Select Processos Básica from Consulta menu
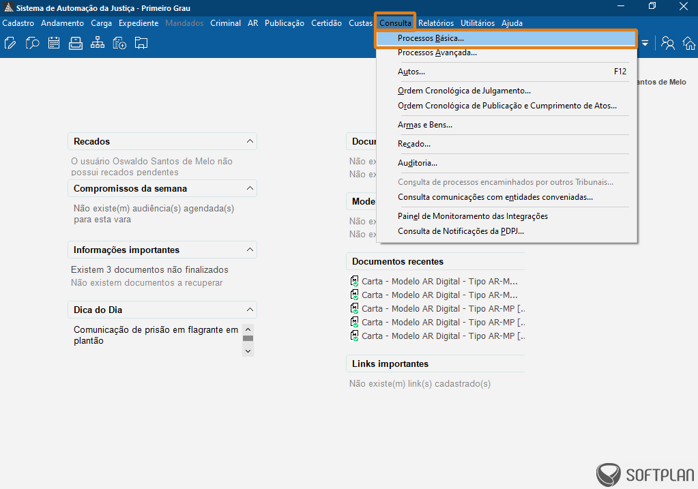The image size is (698, 489). [x=506, y=38]
